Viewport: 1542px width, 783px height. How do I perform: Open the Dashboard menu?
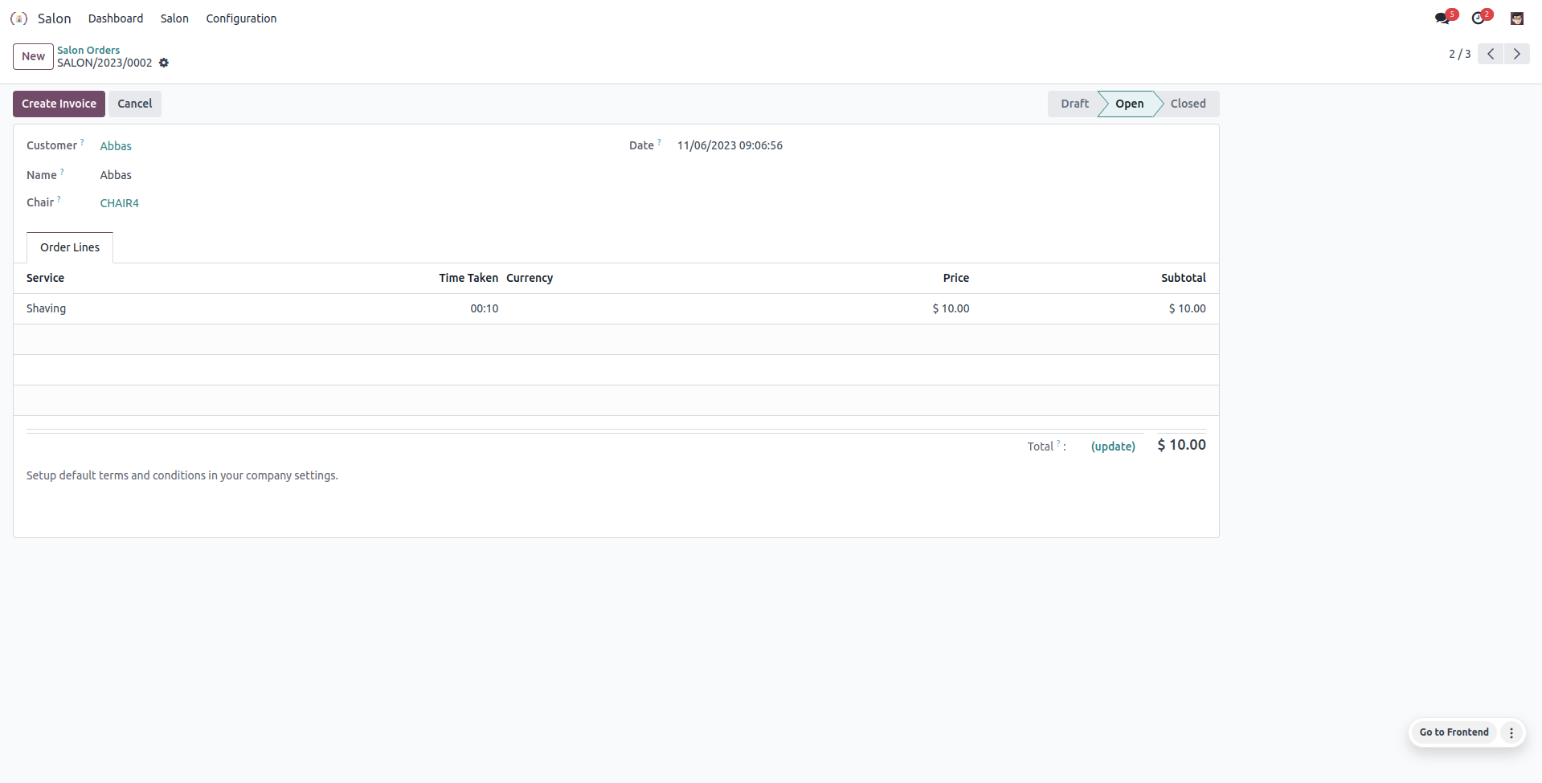tap(116, 18)
